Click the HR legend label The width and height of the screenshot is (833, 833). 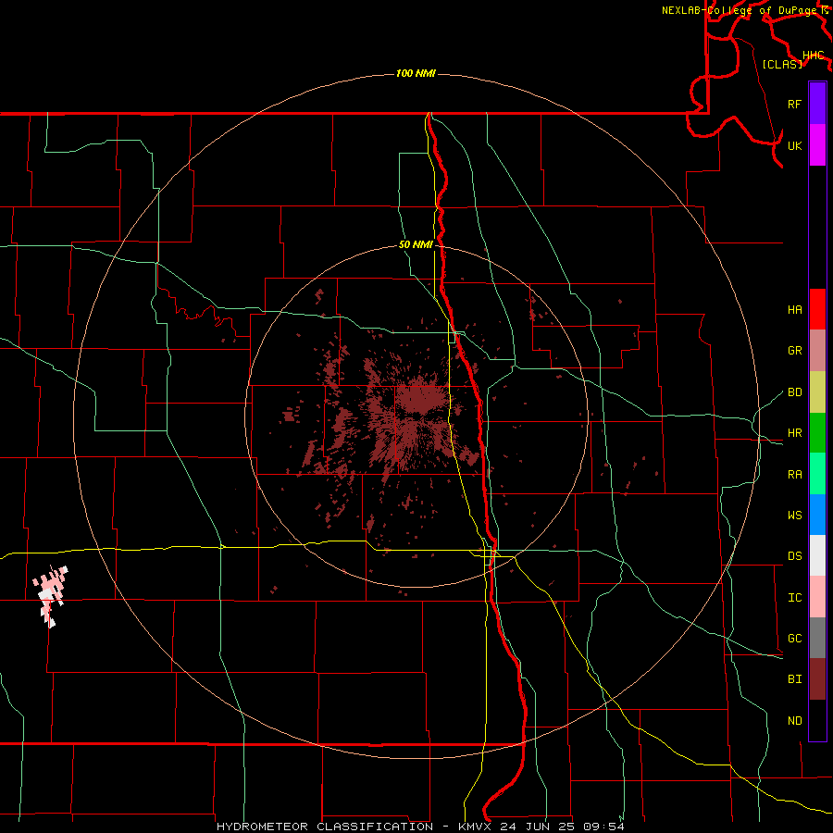coord(794,433)
